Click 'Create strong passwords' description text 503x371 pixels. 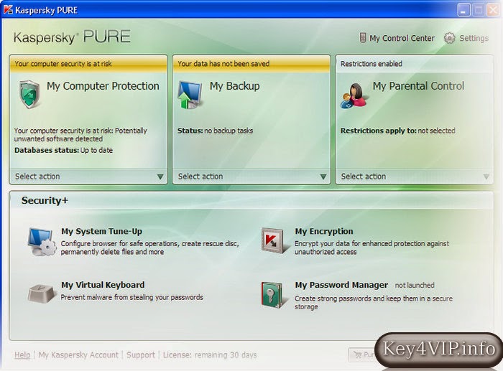pyautogui.click(x=374, y=302)
